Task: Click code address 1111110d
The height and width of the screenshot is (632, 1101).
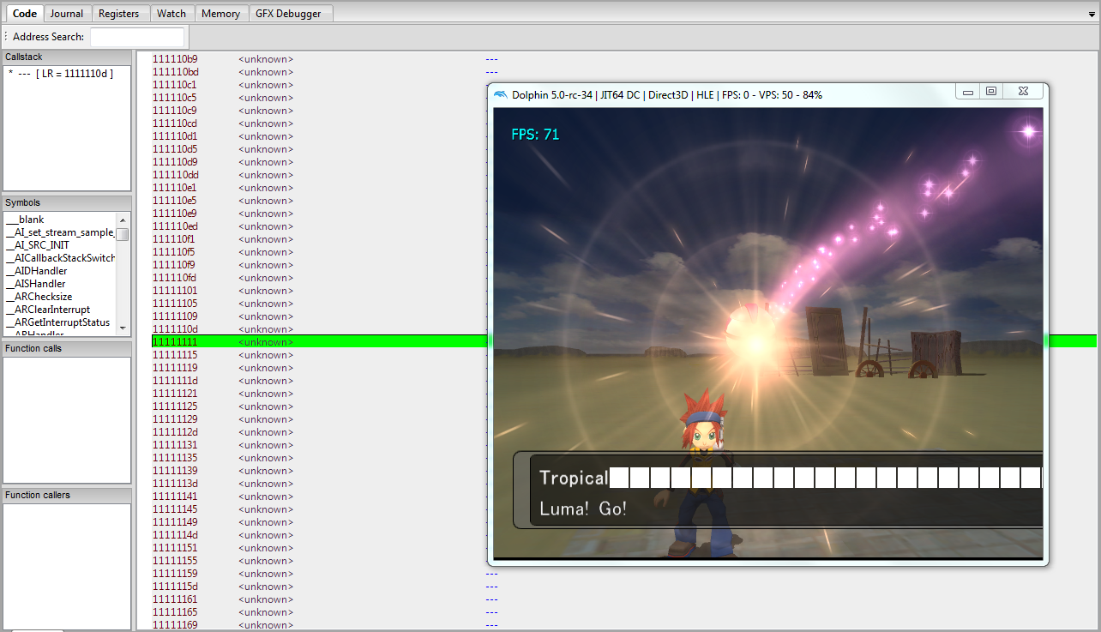Action: [175, 329]
